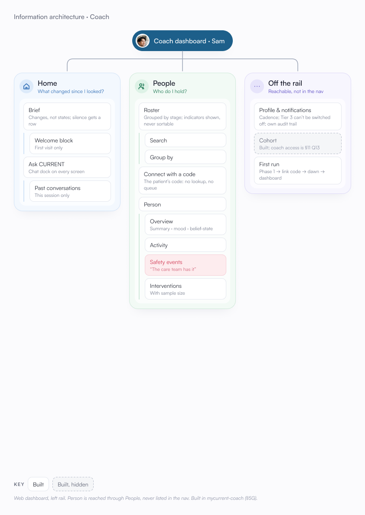
Task: Select the Ask CURRENT card
Action: (67, 167)
